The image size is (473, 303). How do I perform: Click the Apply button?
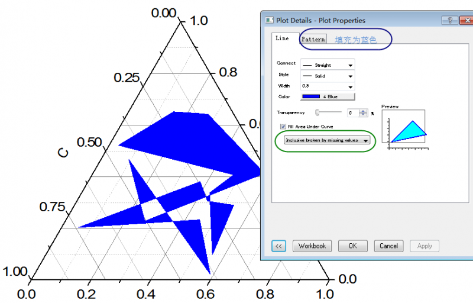(425, 246)
